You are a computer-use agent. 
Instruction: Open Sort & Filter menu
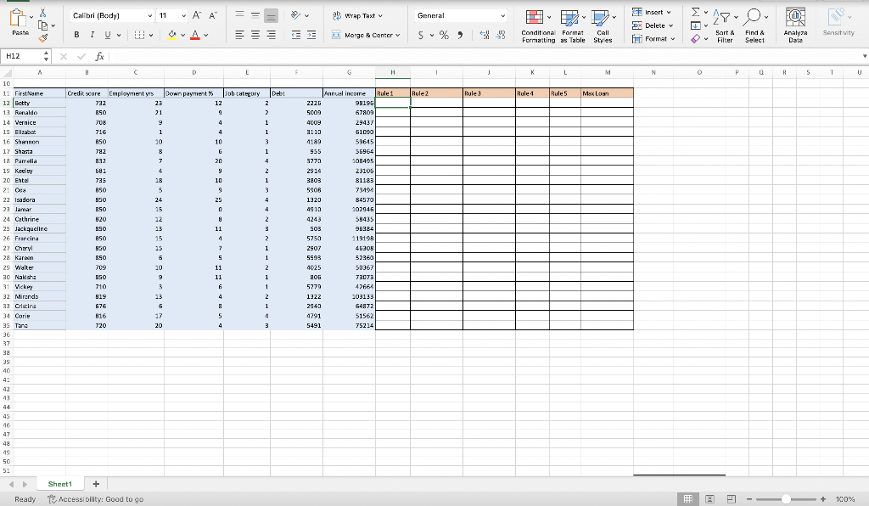725,26
